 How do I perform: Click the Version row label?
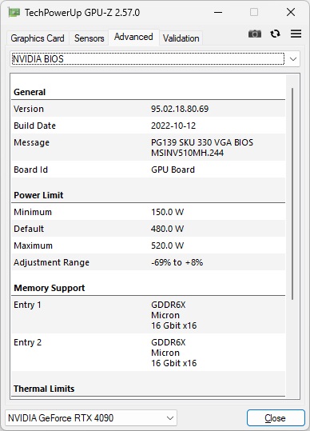tap(29, 109)
